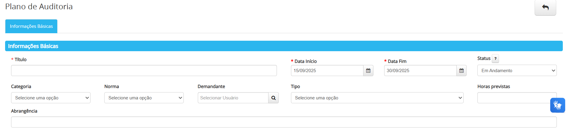Click the Plano de Auditoria page heading
This screenshot has height=135, width=567.
(39, 7)
